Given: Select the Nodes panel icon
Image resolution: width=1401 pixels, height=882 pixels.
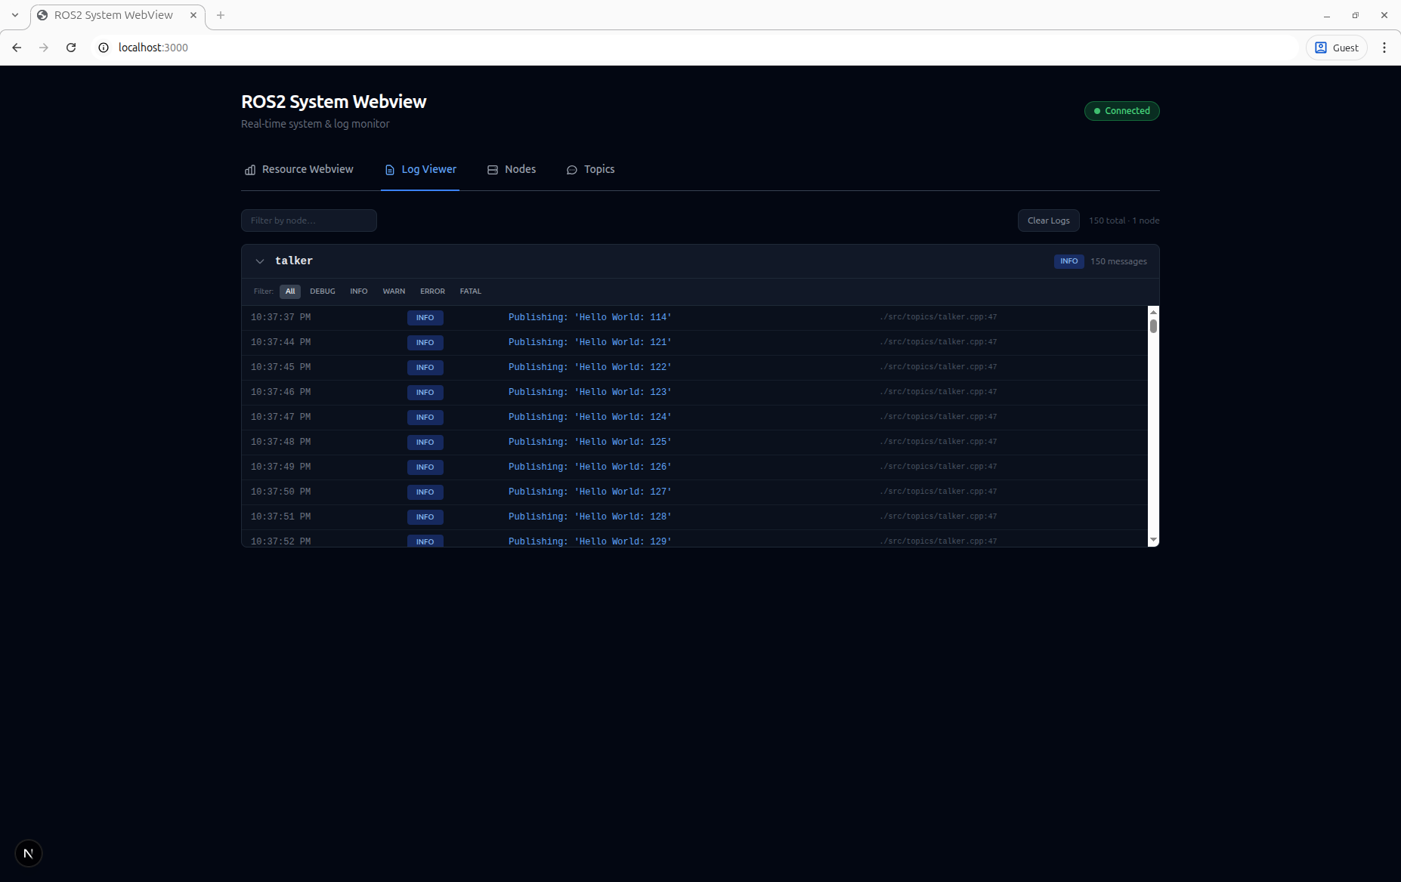Looking at the screenshot, I should tap(493, 169).
